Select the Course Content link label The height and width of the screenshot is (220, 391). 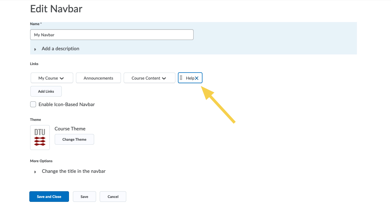[146, 78]
